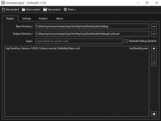Edit selected module with pencil button
161x121 pixels.
tap(154, 63)
